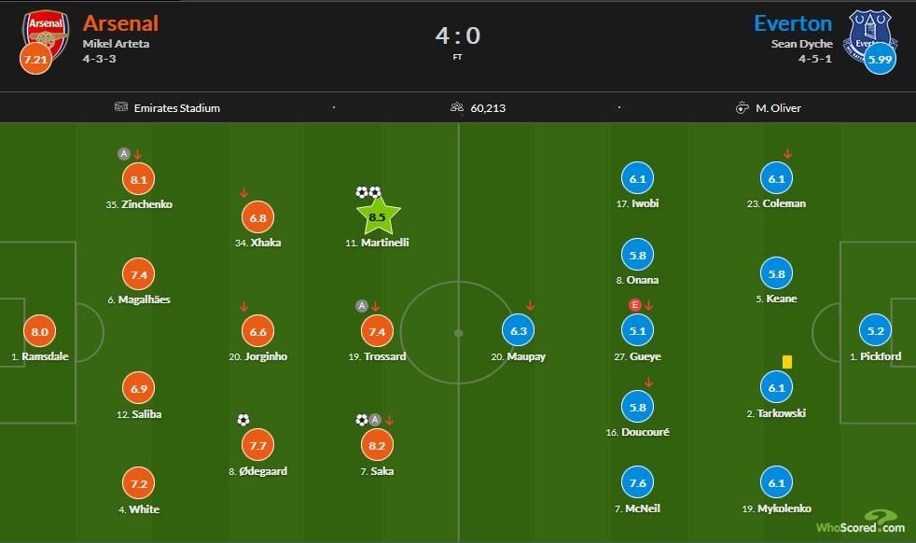This screenshot has width=916, height=543.
Task: Open the Everton team name link
Action: (793, 22)
